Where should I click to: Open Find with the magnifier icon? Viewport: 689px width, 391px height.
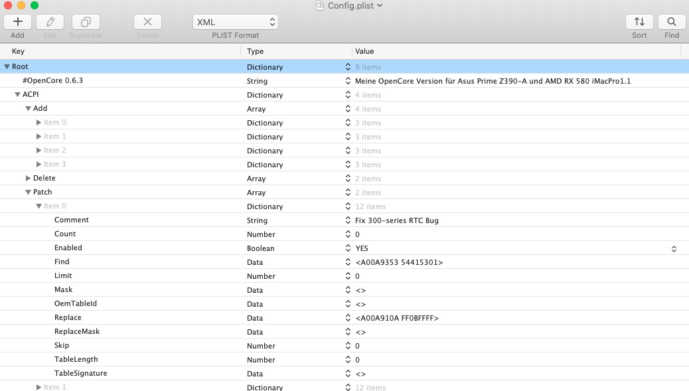pyautogui.click(x=672, y=22)
